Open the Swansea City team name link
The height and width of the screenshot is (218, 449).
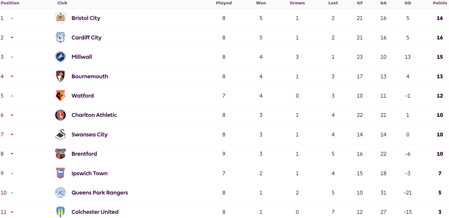[x=90, y=135]
